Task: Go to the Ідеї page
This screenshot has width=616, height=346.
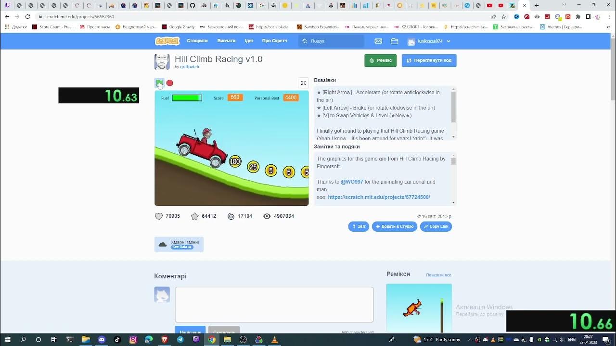Action: 249,41
